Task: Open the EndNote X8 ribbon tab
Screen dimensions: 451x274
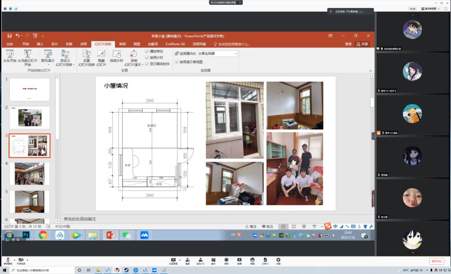Action: point(175,44)
